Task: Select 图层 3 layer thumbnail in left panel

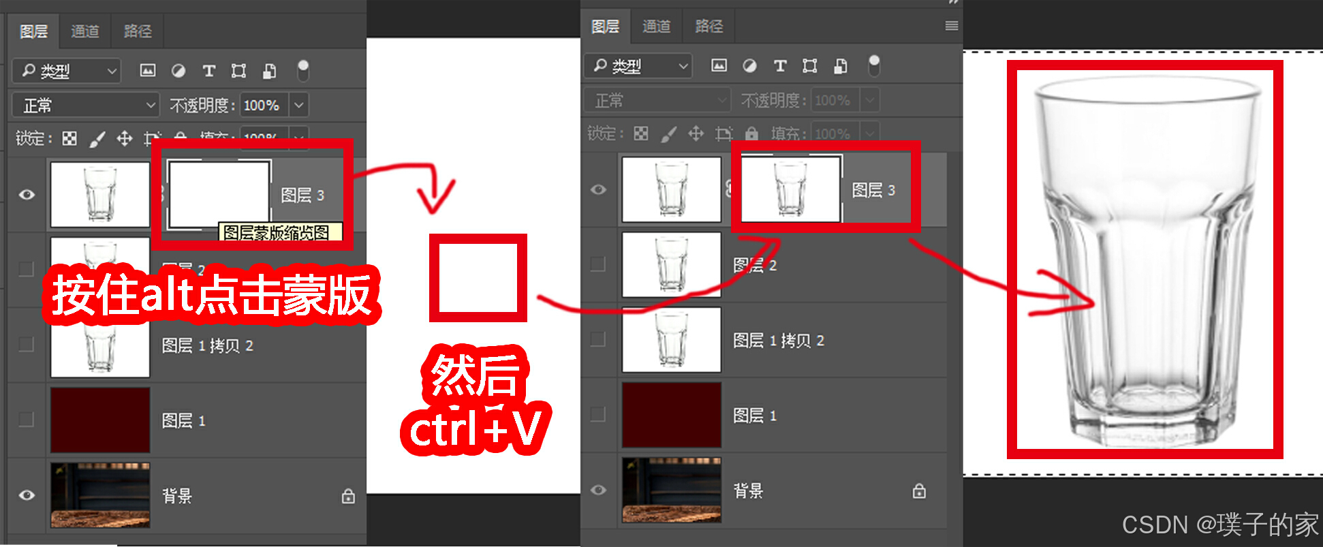Action: click(x=100, y=195)
